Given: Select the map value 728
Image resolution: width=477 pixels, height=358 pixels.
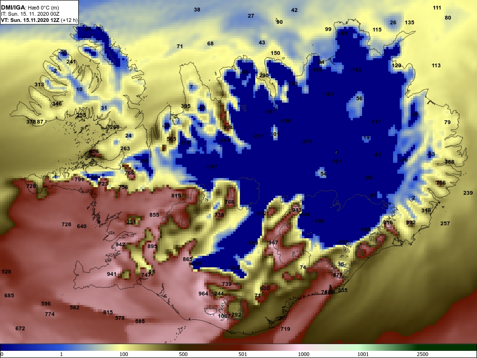Looking at the screenshot, I should (66, 224).
